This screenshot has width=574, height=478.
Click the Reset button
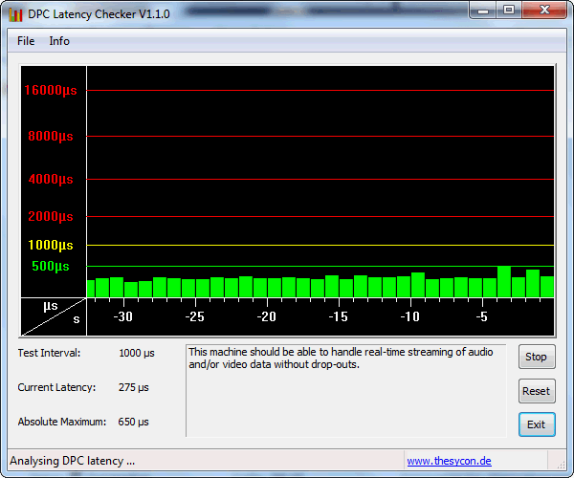[x=537, y=391]
